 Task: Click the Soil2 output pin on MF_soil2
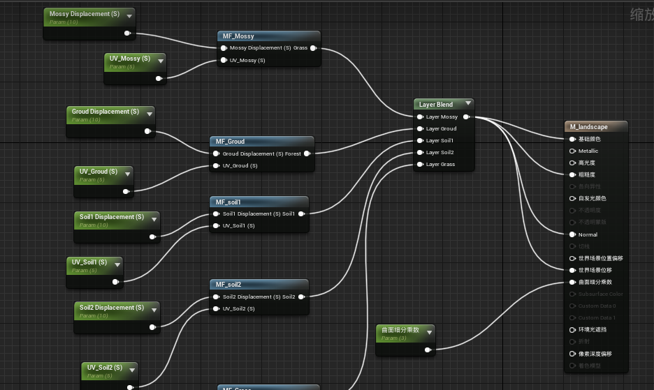(x=301, y=297)
